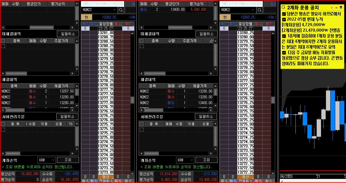Click 순손익 value 13,400,338 in right panel
The width and height of the screenshot is (346, 183).
pyautogui.click(x=208, y=180)
